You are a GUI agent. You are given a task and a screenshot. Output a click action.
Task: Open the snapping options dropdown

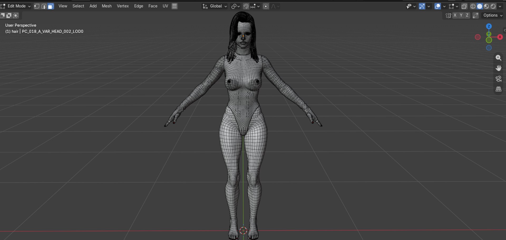tap(255, 6)
